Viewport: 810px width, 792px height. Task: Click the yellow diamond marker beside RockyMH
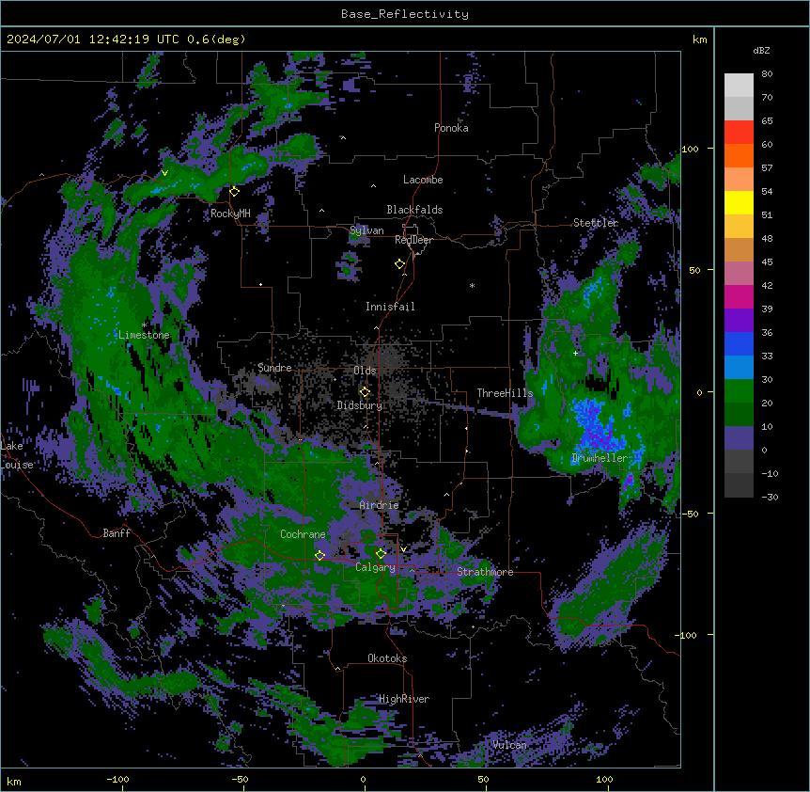[x=235, y=191]
